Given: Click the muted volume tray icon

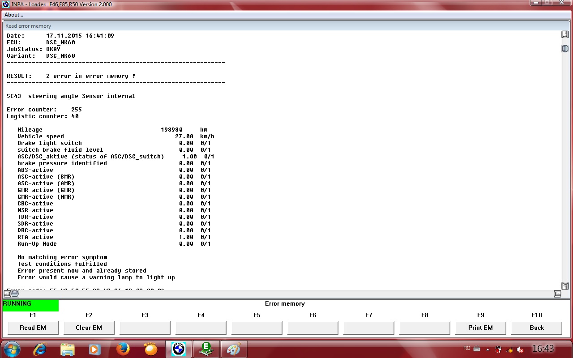Looking at the screenshot, I should pos(520,349).
